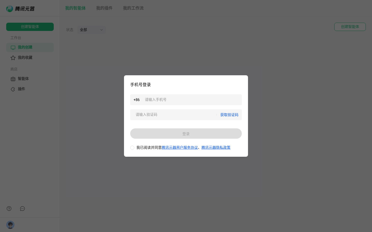Click the help question mark icon
This screenshot has width=372, height=232.
coord(9,209)
